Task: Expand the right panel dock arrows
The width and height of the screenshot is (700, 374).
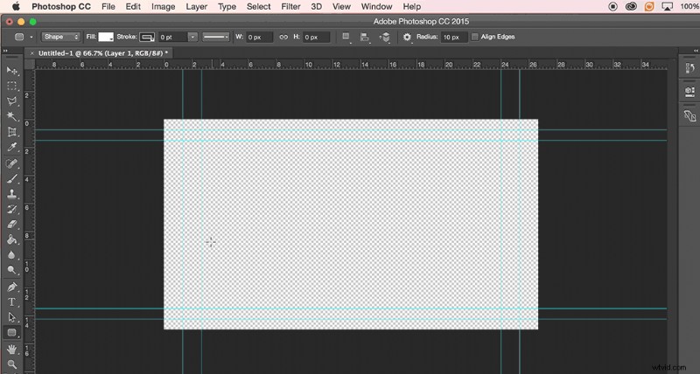Action: (x=696, y=51)
